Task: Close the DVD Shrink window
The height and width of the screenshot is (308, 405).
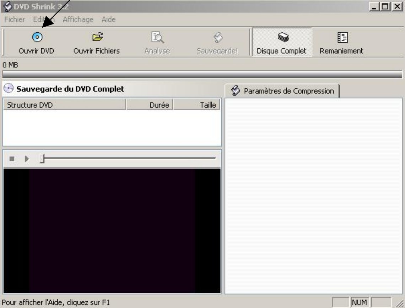Action: click(397, 6)
